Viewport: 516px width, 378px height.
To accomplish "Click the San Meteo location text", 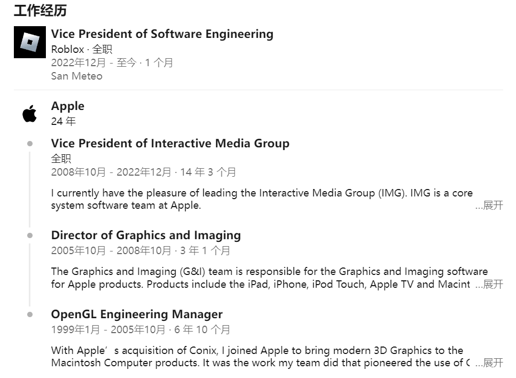I will click(77, 76).
